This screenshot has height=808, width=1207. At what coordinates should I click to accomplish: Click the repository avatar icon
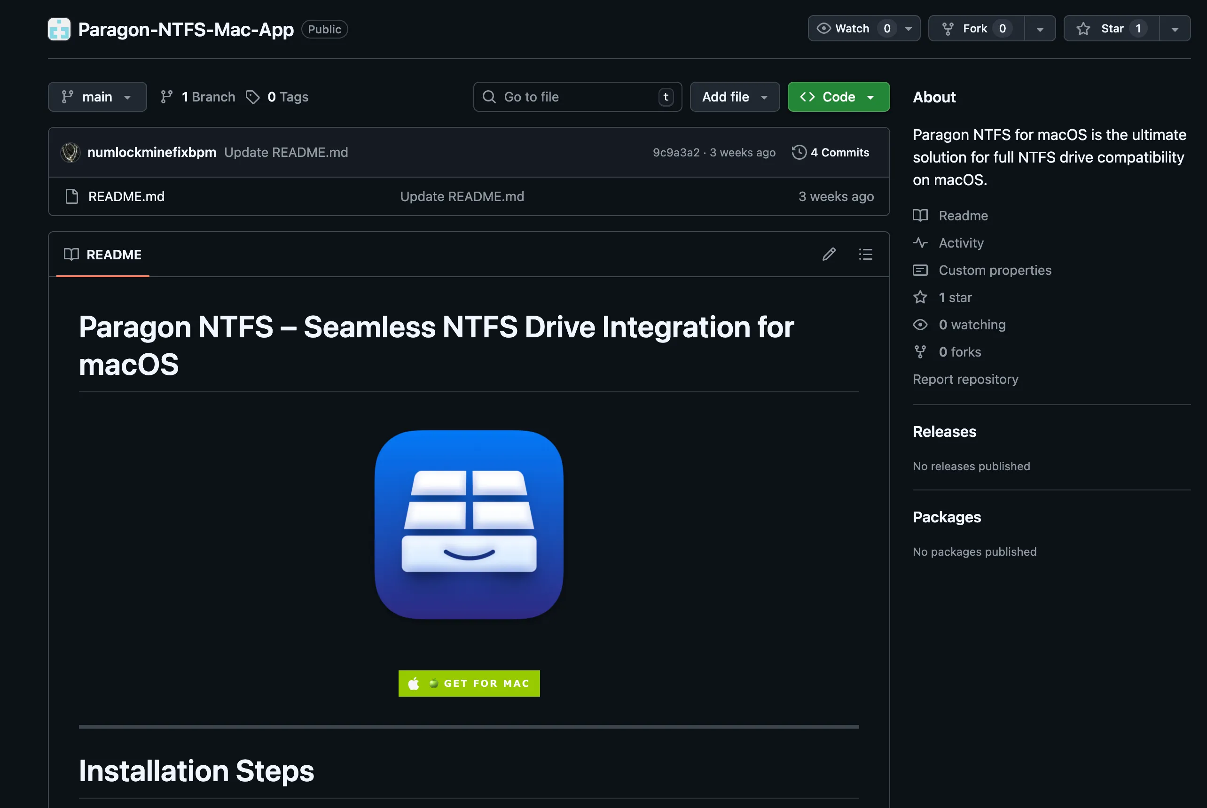(59, 30)
